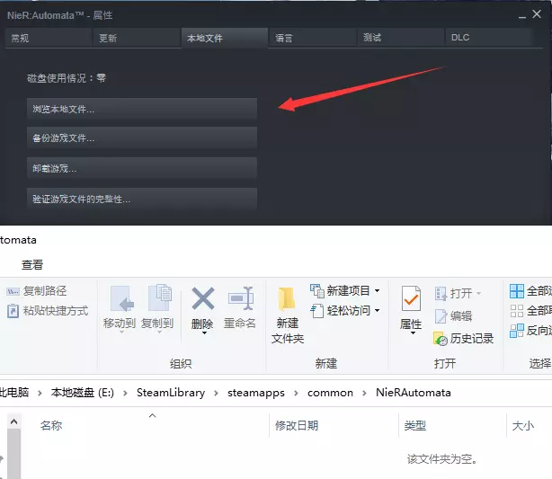This screenshot has height=479, width=552.
Task: Expand the 删除 dropdown arrow
Action: click(x=204, y=333)
